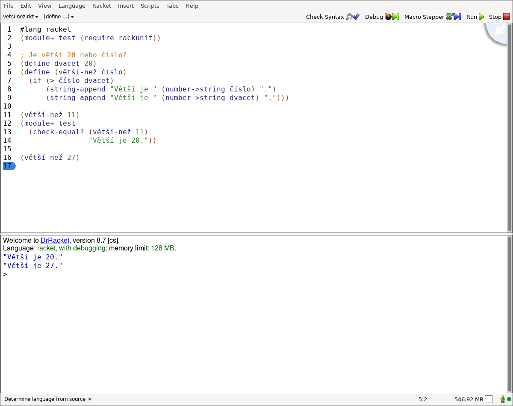
Task: Open the vetsi-nez.rkt file dropdown
Action: (x=21, y=17)
